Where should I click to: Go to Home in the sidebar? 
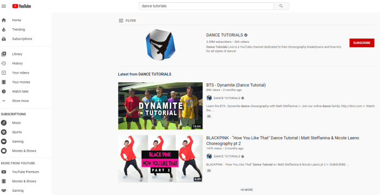[x=17, y=20]
